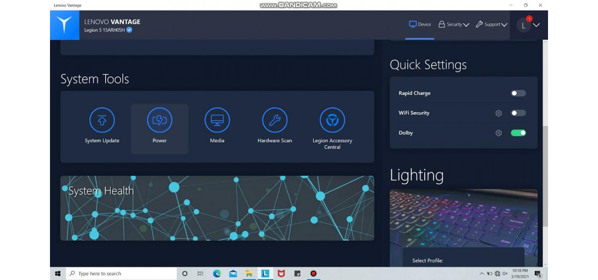Click the WiFi Security label
Image resolution: width=598 pixels, height=280 pixels.
(x=414, y=113)
